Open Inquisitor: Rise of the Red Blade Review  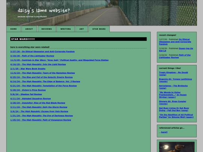click(38, 102)
